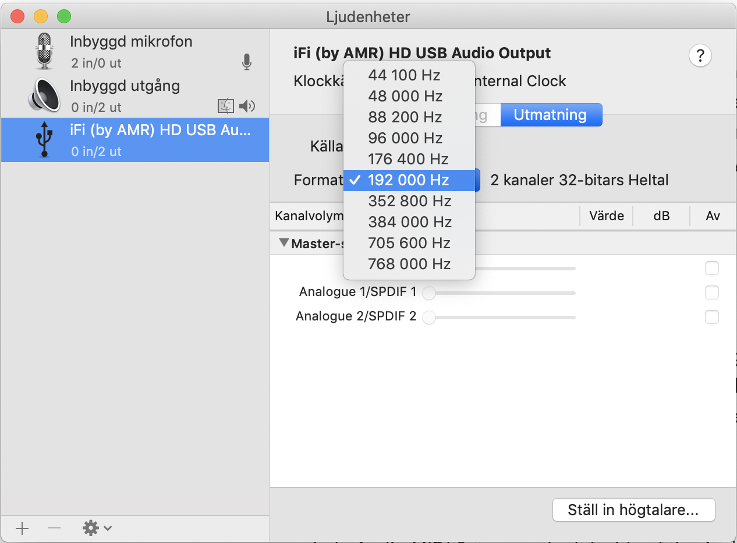
Task: Toggle mute checkbox for Analogue 2/SPDIF 2
Action: tap(711, 317)
